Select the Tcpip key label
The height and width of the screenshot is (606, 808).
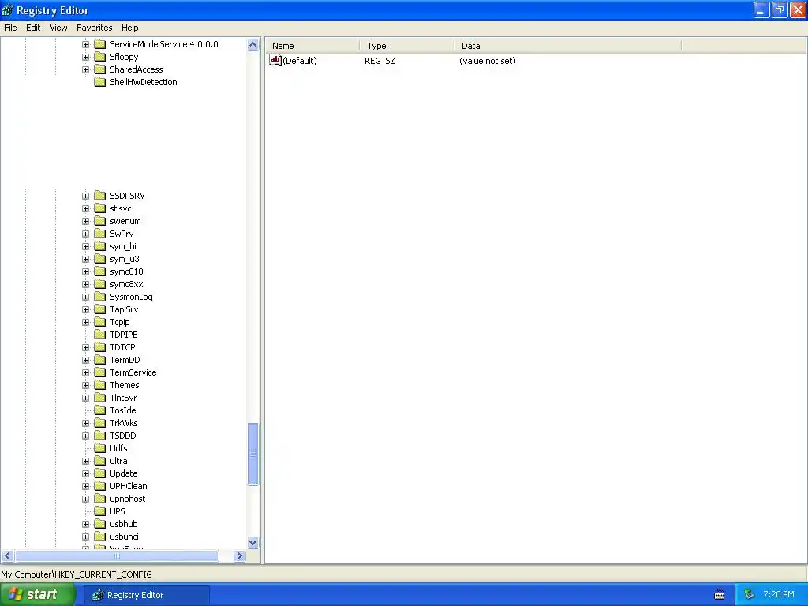[120, 322]
